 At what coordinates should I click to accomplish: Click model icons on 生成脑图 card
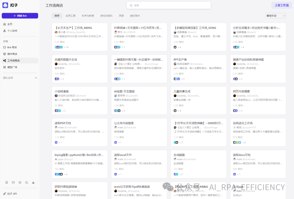(176, 174)
